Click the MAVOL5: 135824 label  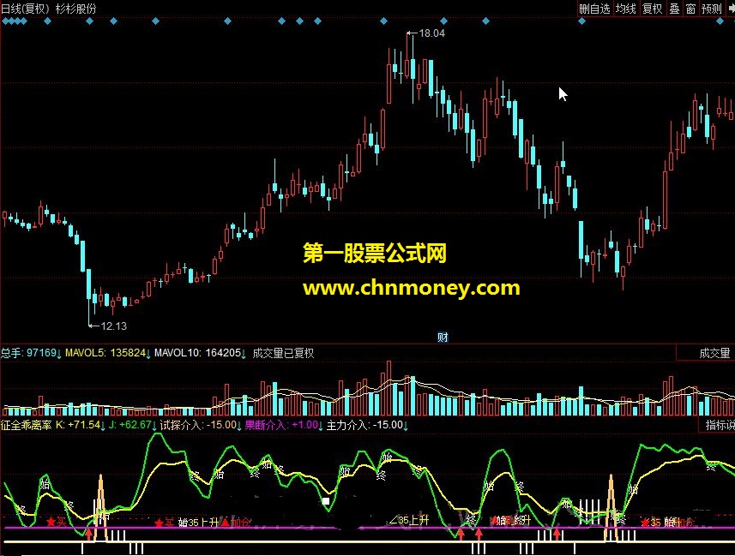(105, 353)
